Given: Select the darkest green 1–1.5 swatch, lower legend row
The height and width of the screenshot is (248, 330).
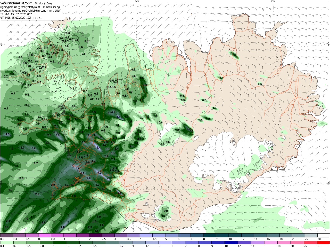Looking at the screenshot, I should pos(59,243).
